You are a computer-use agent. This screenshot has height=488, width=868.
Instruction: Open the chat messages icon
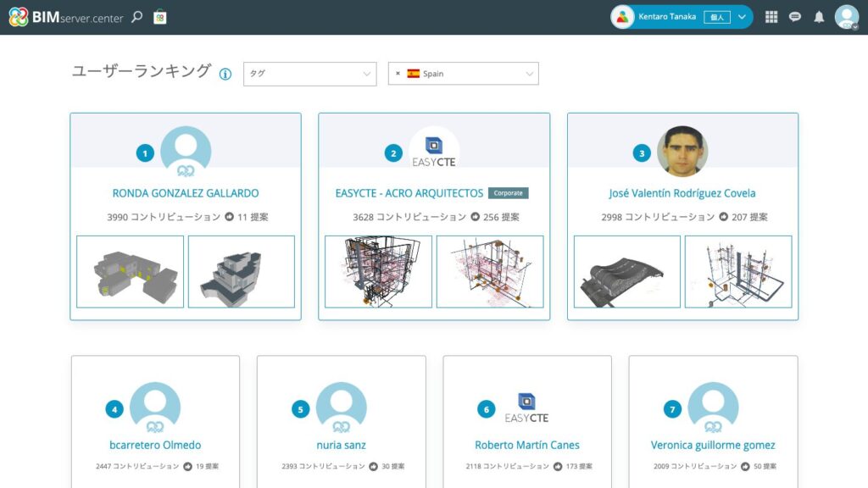795,17
